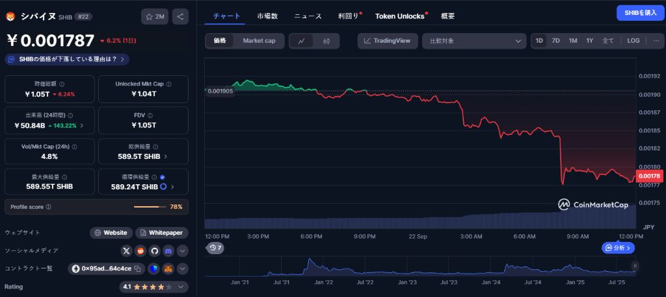Open the chart more-options ellipsis
This screenshot has height=297, width=666.
coord(656,41)
